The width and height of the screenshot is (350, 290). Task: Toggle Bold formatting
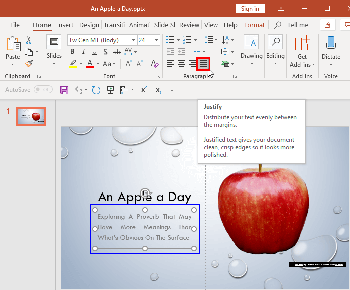[x=72, y=51]
